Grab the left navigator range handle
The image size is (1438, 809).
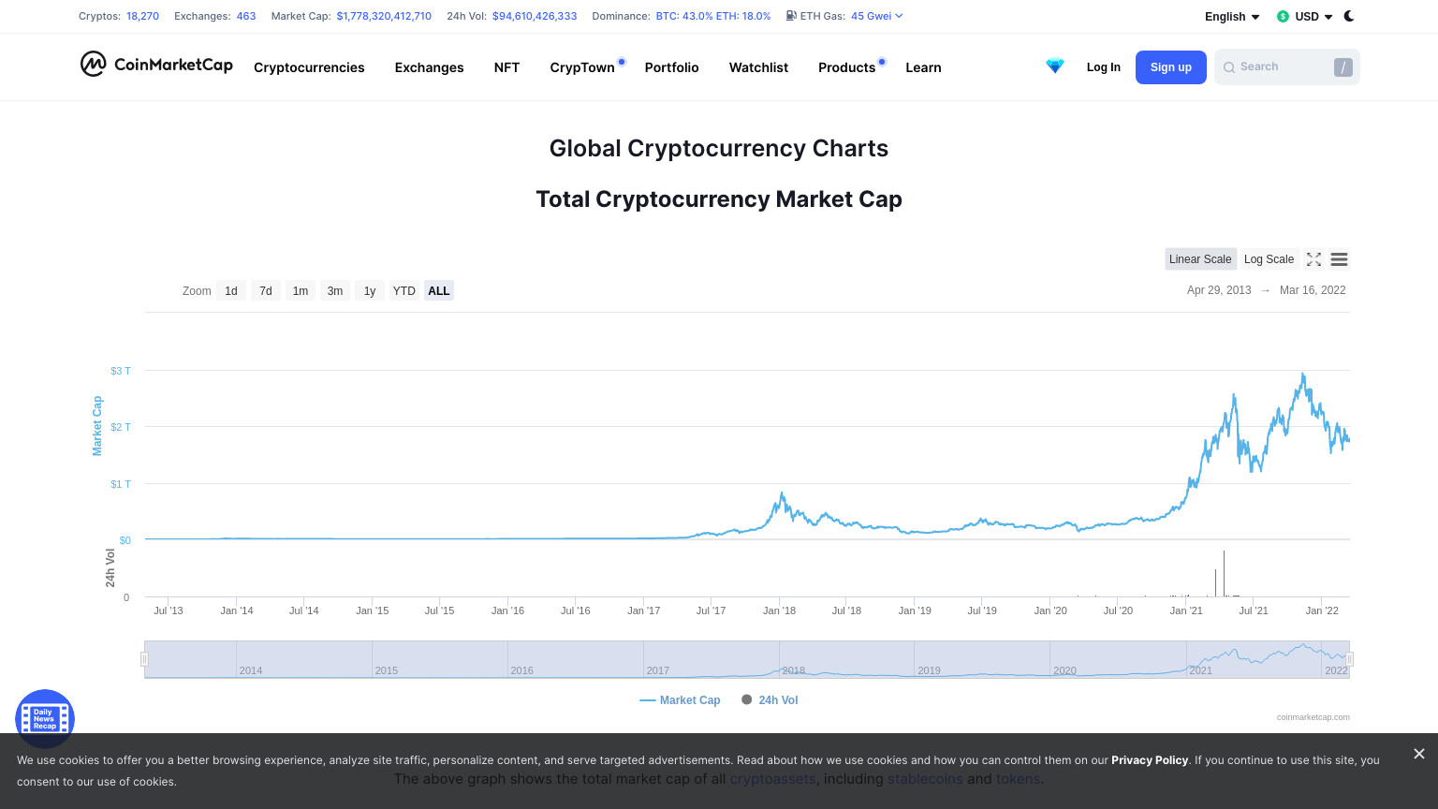[x=144, y=659]
